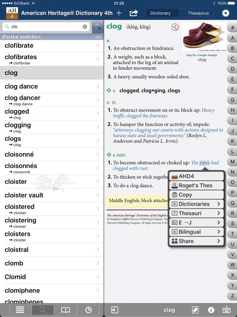Tap the Middle English etymology note
Image resolution: width=237 pixels, height=317 pixels.
click(138, 201)
